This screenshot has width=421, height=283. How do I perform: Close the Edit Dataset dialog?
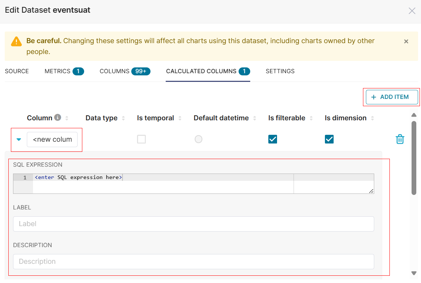coord(412,11)
